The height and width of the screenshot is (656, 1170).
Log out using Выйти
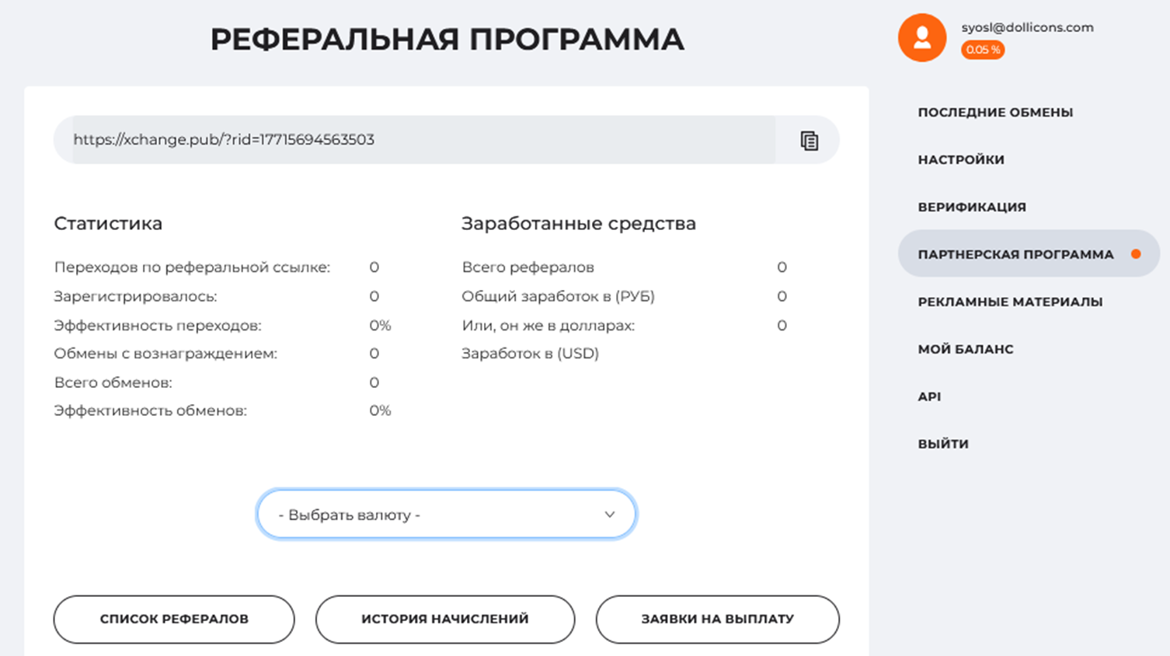pyautogui.click(x=943, y=444)
